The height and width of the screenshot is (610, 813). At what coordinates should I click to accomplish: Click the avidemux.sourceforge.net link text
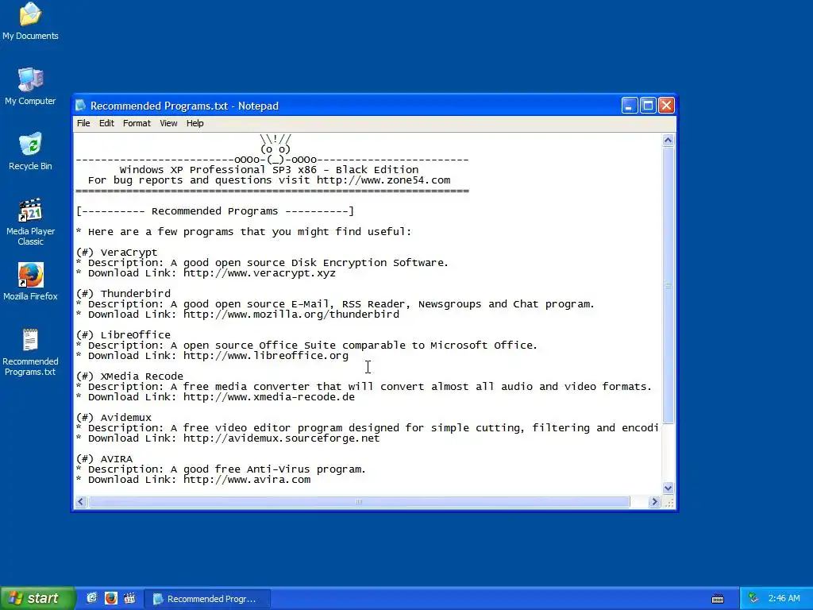282,438
